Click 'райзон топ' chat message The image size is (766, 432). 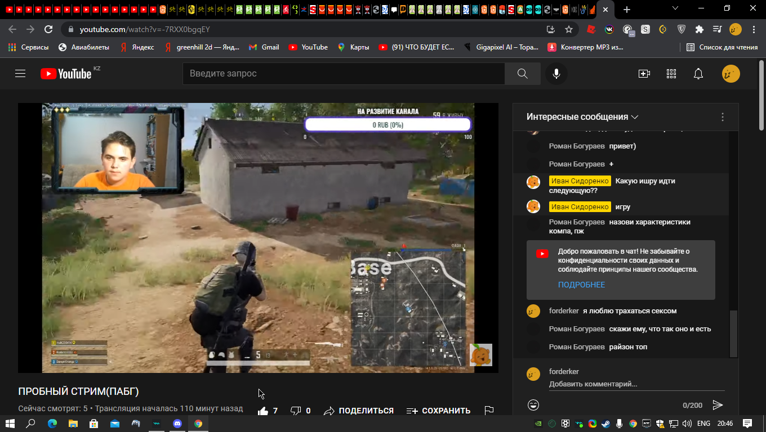628,347
